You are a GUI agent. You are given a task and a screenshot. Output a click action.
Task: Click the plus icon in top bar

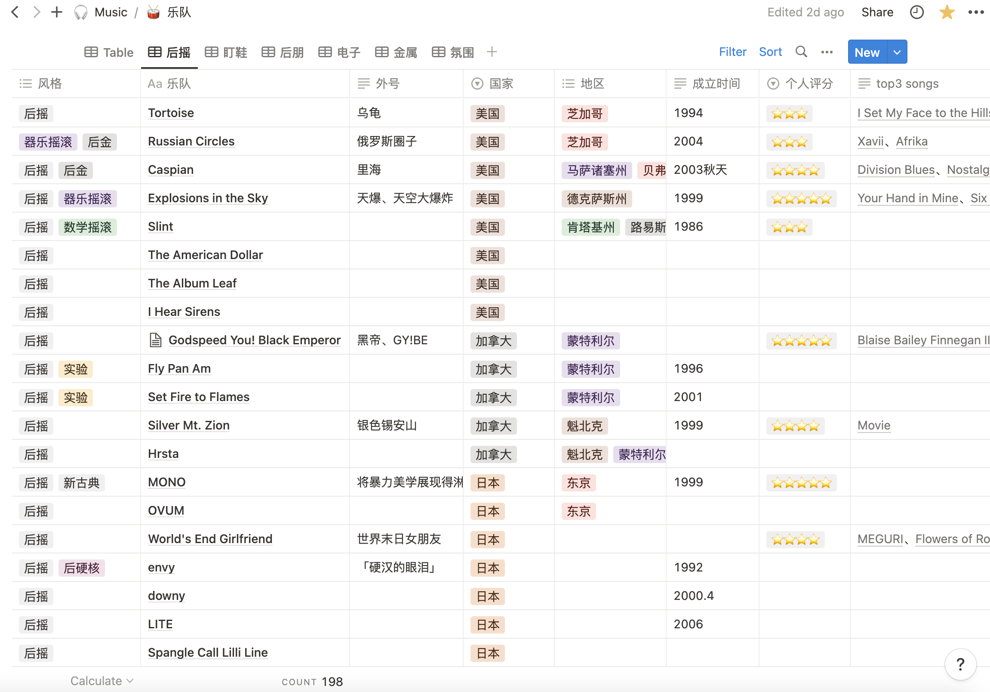pos(56,12)
